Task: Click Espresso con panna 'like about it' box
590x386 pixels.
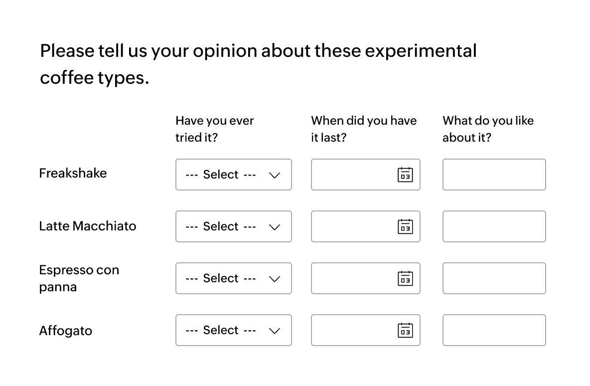Action: click(x=494, y=278)
